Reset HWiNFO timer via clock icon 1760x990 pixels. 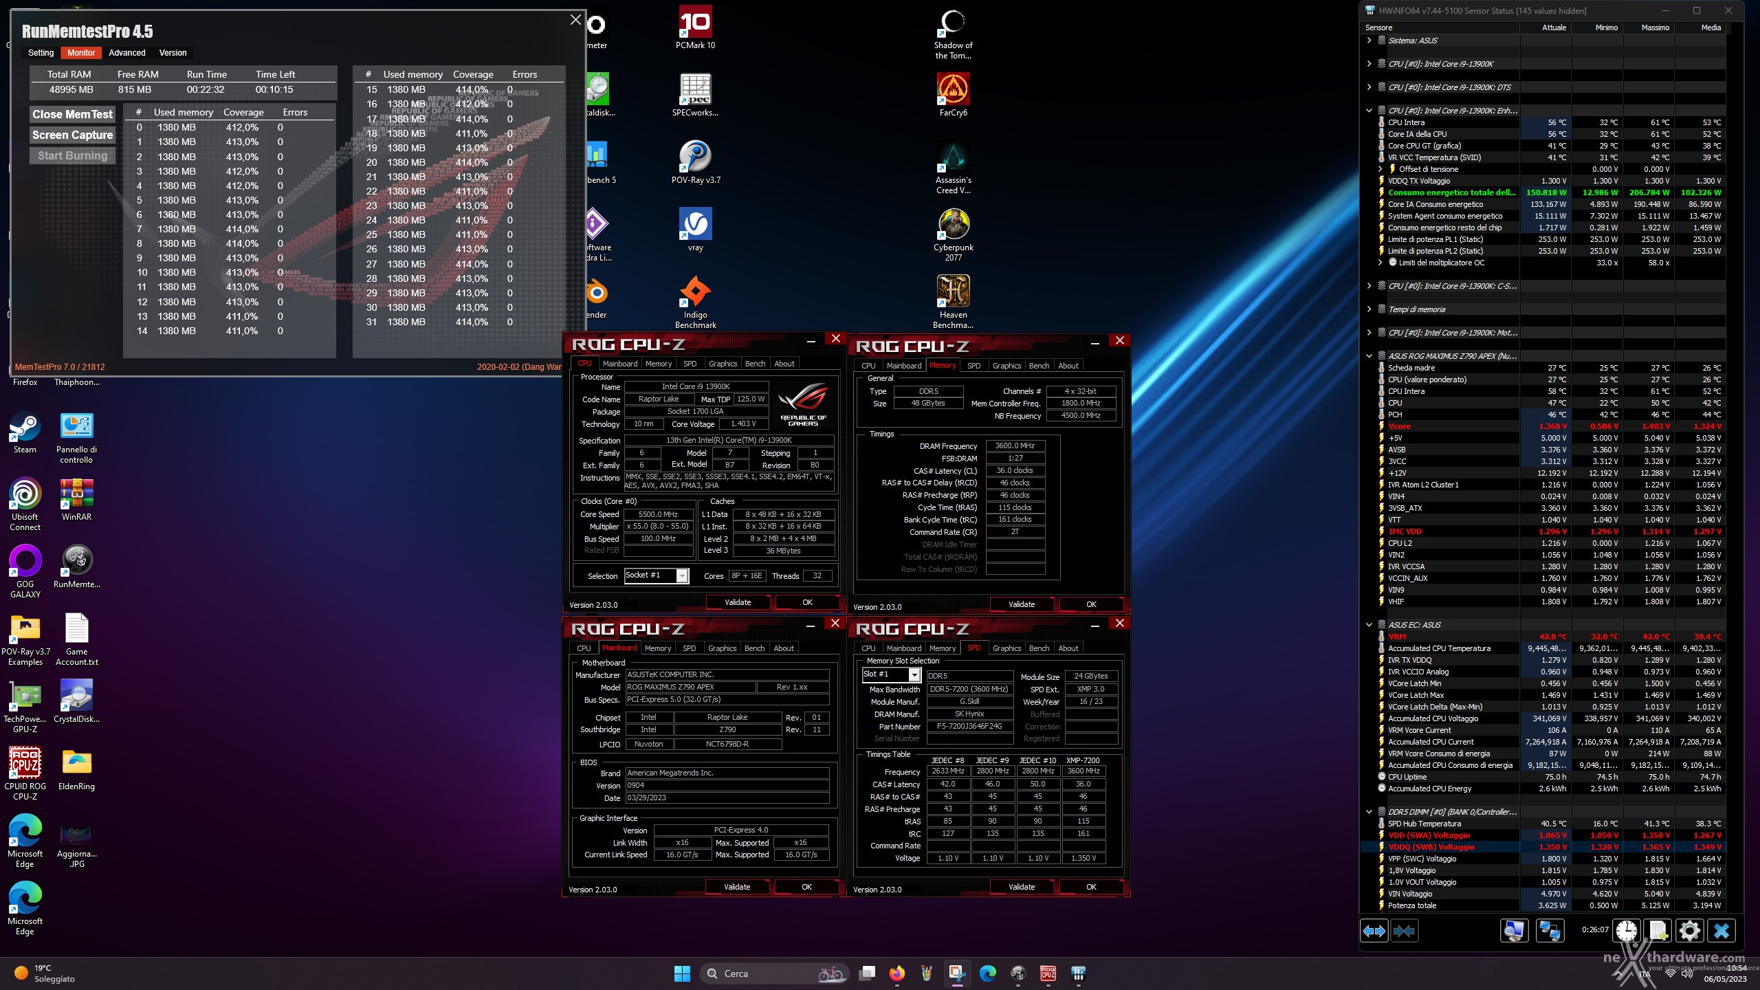click(1627, 931)
